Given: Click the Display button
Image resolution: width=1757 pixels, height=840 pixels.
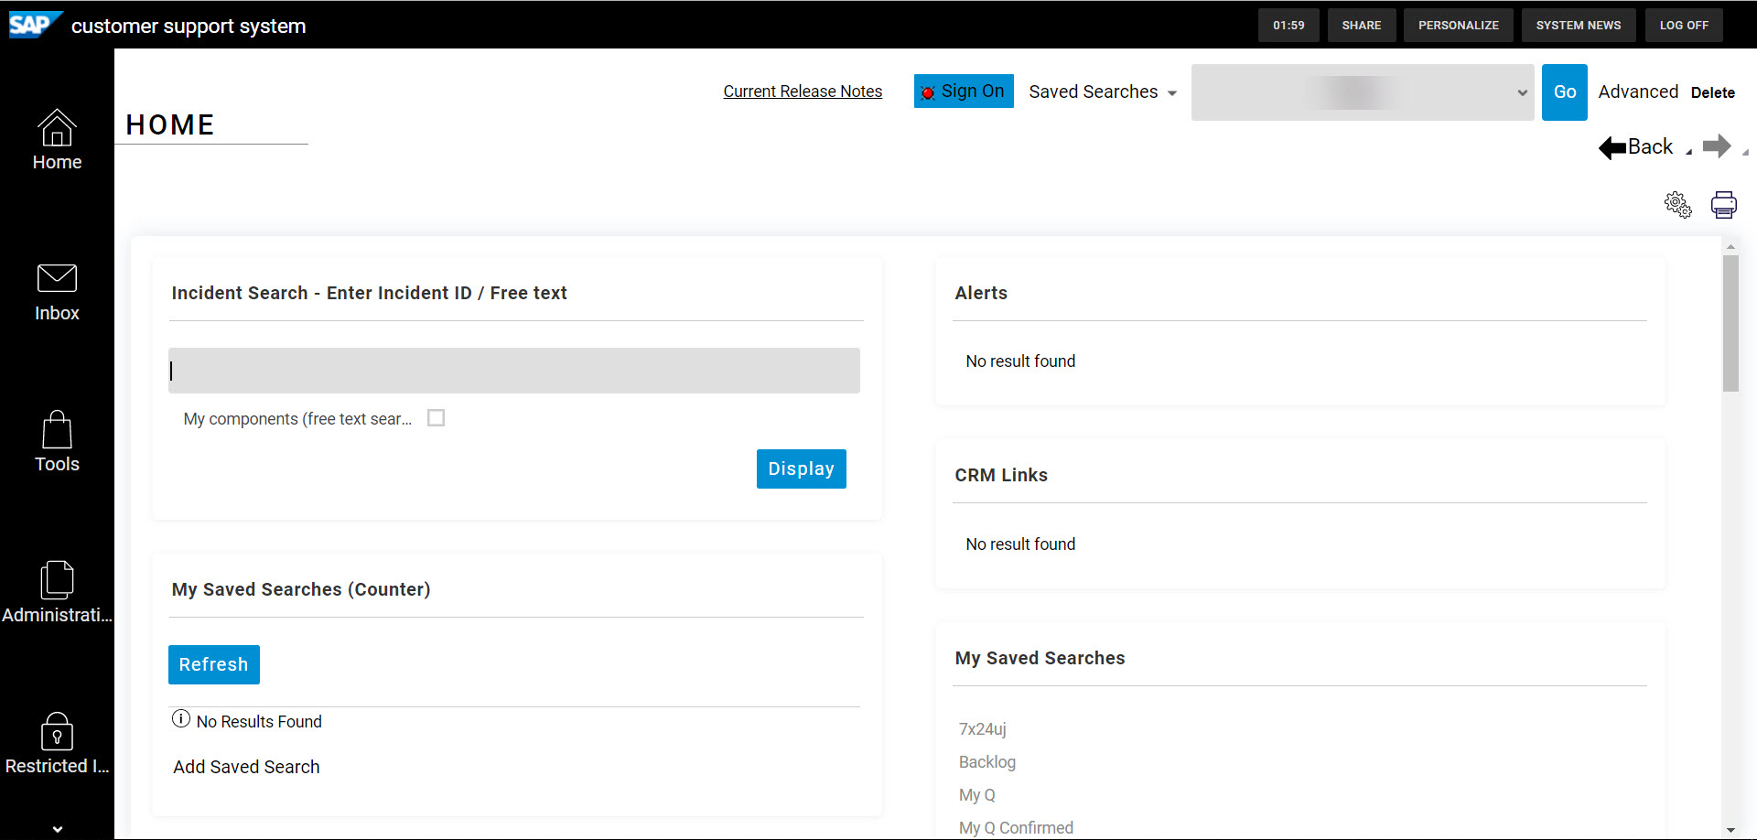Looking at the screenshot, I should pos(802,468).
